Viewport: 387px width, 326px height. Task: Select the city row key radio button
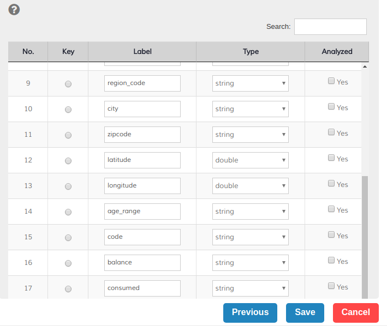click(x=68, y=110)
